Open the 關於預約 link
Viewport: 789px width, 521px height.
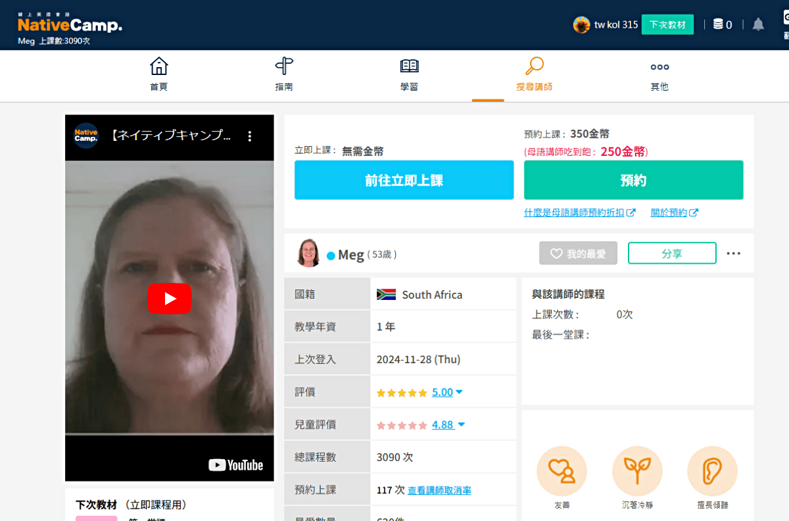click(675, 212)
